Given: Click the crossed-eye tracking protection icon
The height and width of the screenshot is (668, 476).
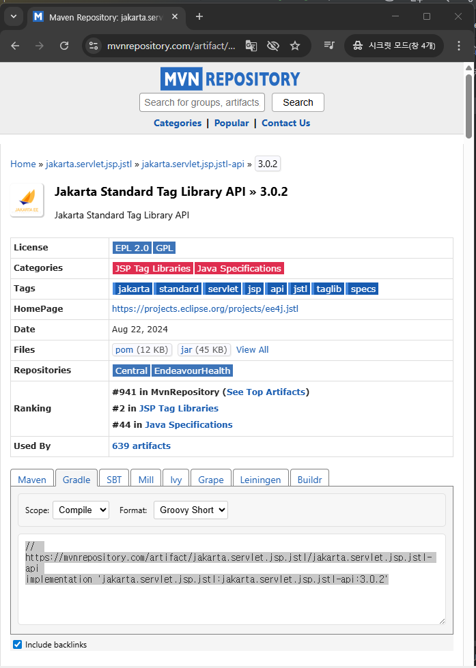Looking at the screenshot, I should click(x=273, y=46).
